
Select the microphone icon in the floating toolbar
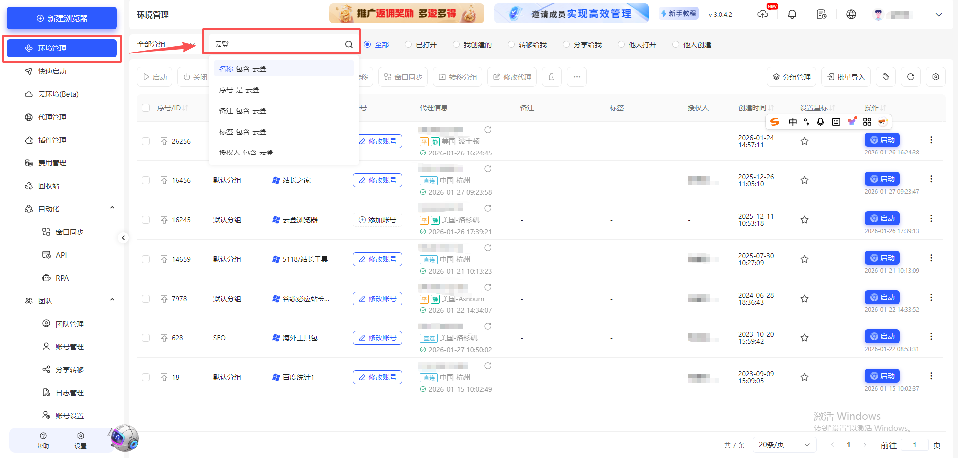pyautogui.click(x=820, y=121)
